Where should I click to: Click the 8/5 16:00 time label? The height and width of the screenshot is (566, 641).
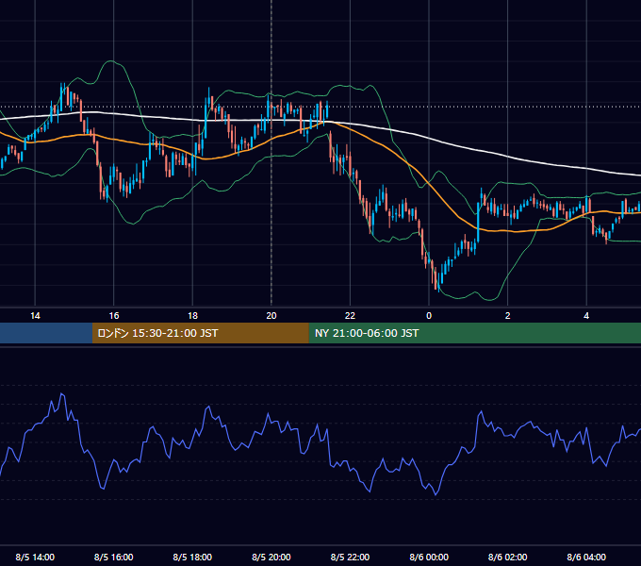pos(114,557)
